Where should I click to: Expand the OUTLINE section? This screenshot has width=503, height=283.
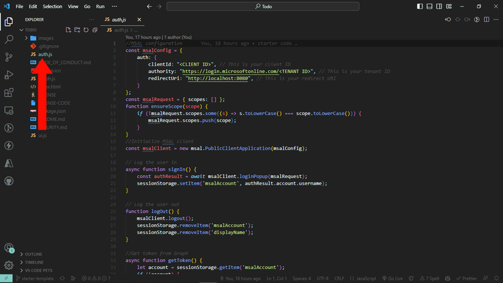pyautogui.click(x=34, y=254)
